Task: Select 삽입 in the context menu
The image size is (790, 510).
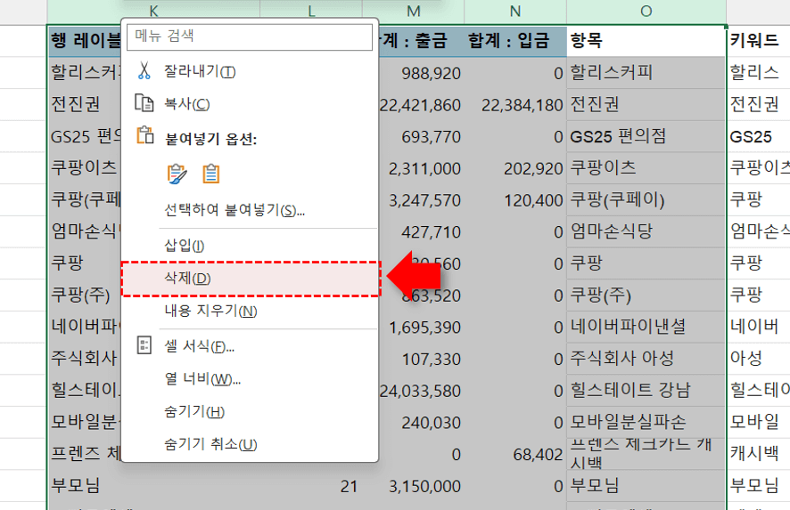Action: tap(185, 245)
